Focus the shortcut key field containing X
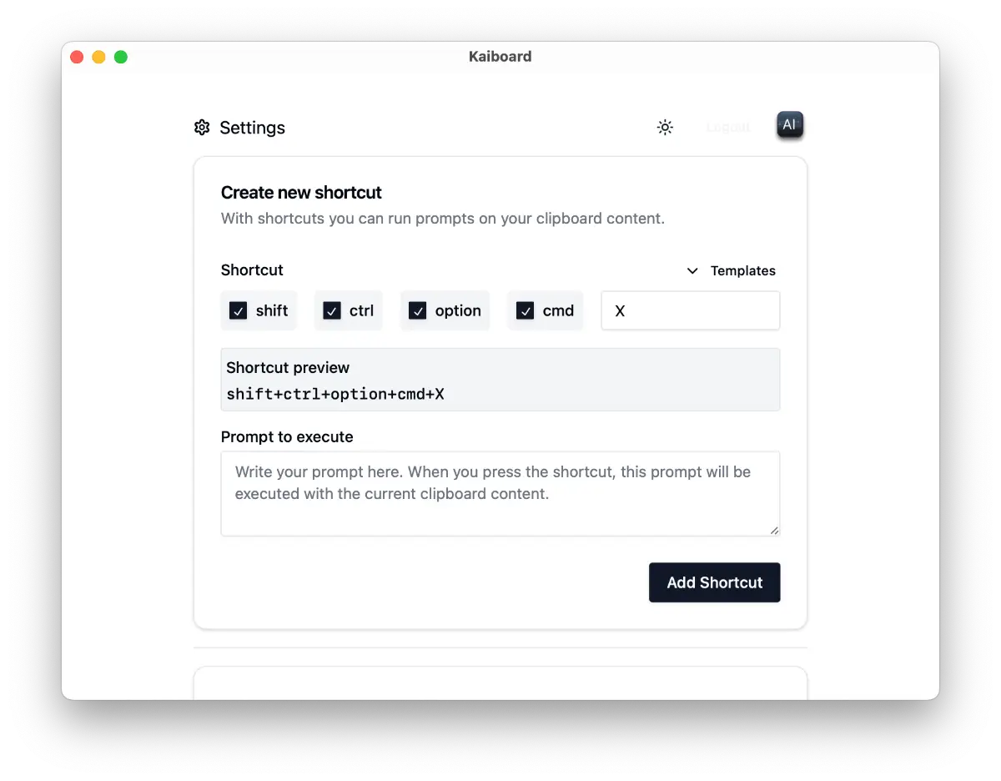The width and height of the screenshot is (1001, 781). (x=690, y=311)
